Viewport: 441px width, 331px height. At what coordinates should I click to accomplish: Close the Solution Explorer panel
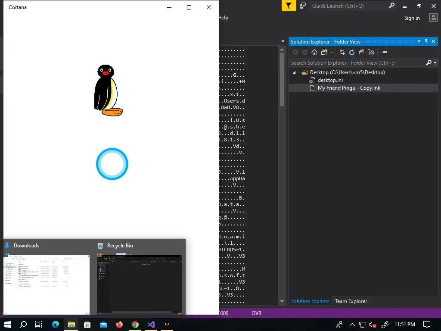[433, 41]
